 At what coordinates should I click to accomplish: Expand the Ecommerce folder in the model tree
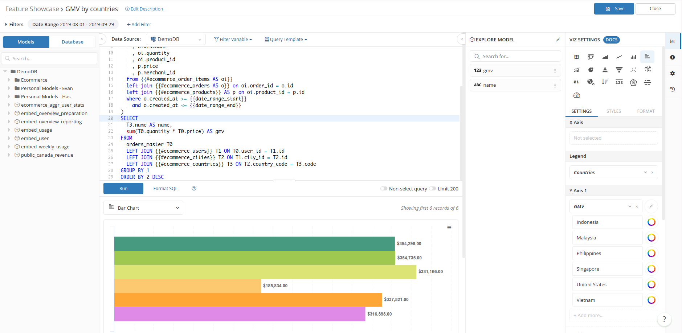tap(9, 80)
